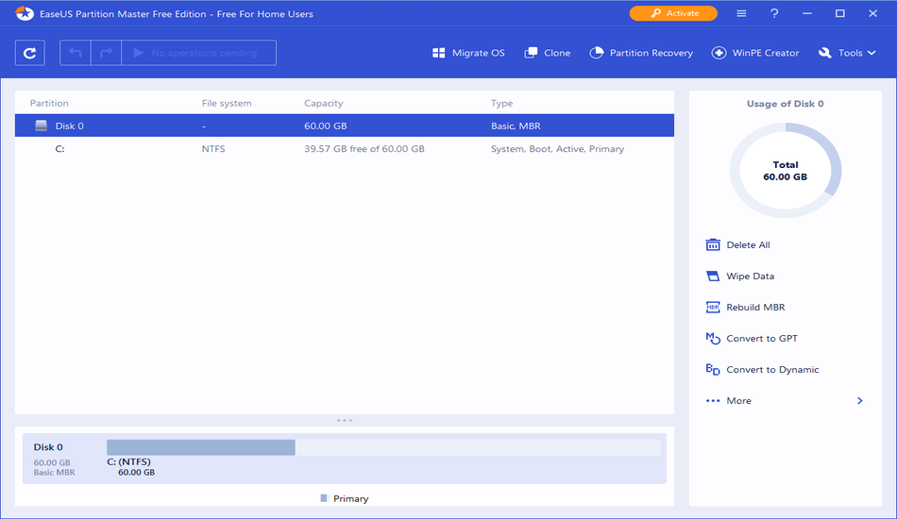Click the Usage of Disk 0 heading
The width and height of the screenshot is (897, 519).
tap(785, 104)
